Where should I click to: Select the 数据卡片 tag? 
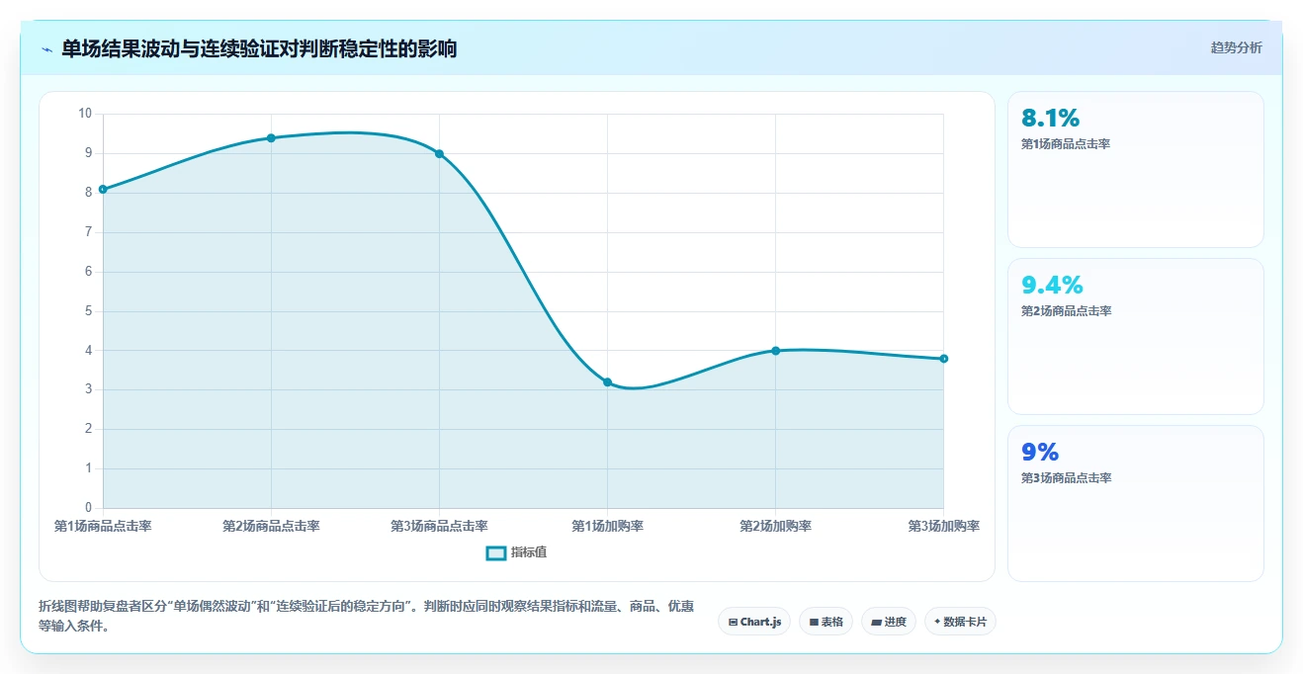[x=960, y=622]
